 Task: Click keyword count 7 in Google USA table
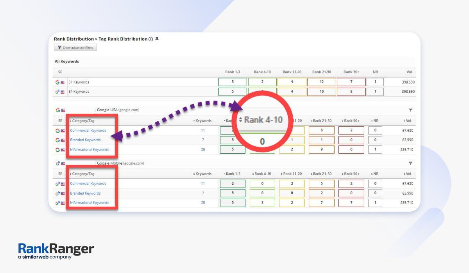click(x=203, y=140)
